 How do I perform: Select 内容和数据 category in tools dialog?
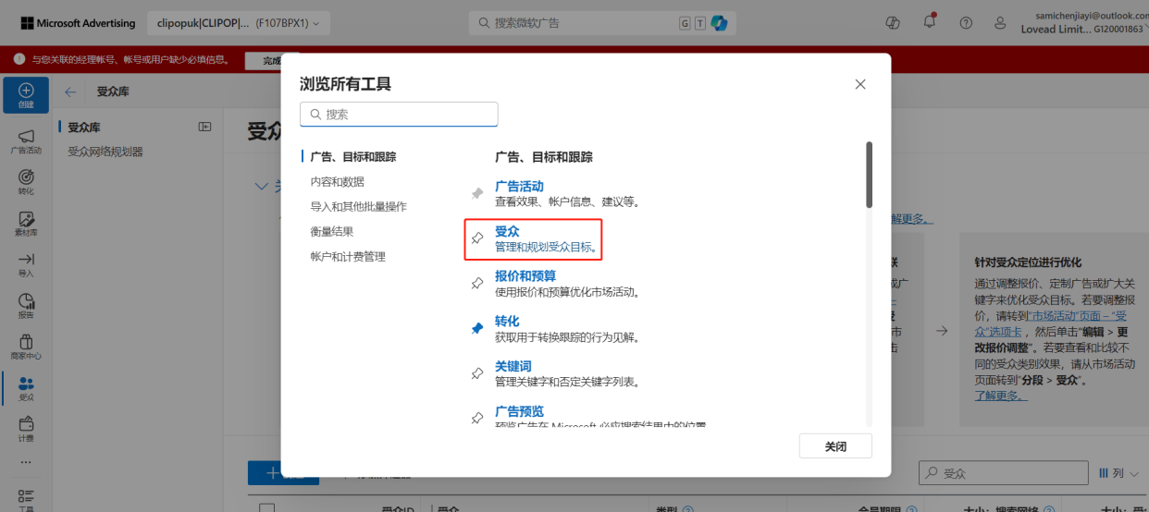point(338,182)
